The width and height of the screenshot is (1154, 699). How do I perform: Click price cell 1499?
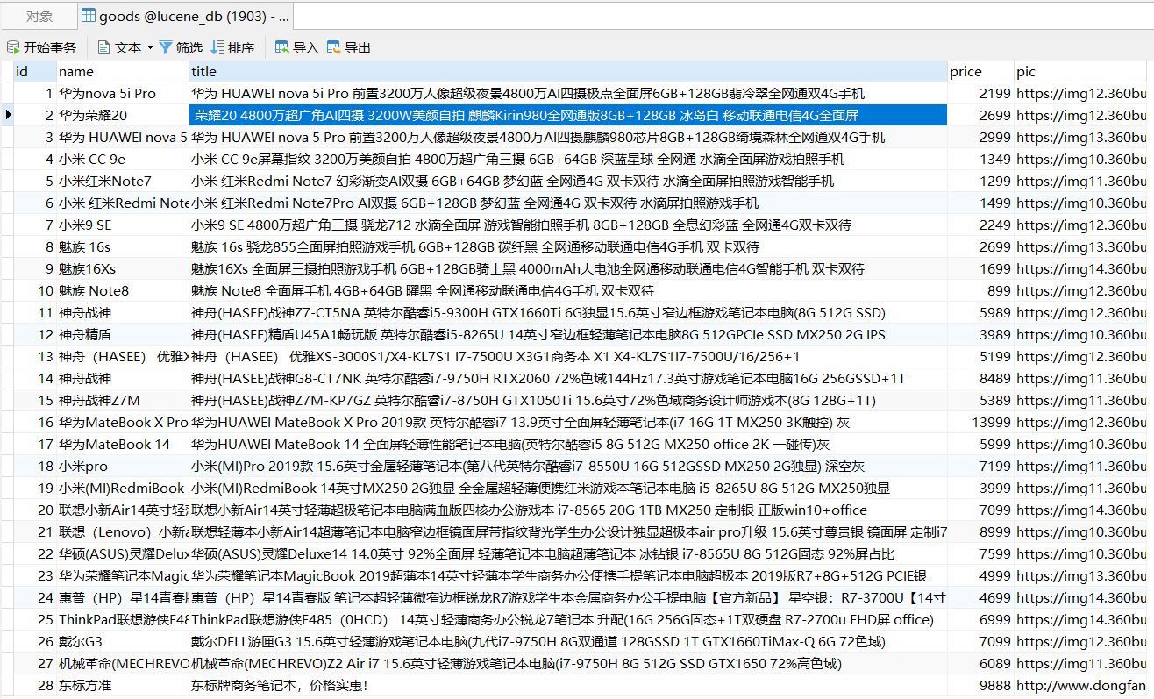(980, 203)
